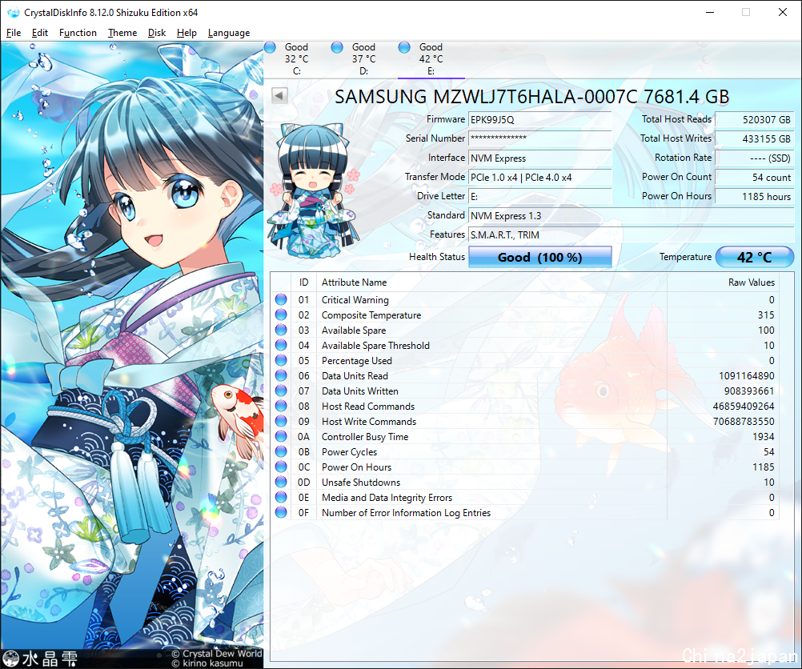Click the Transfer Mode field
The image size is (802, 669).
[540, 178]
